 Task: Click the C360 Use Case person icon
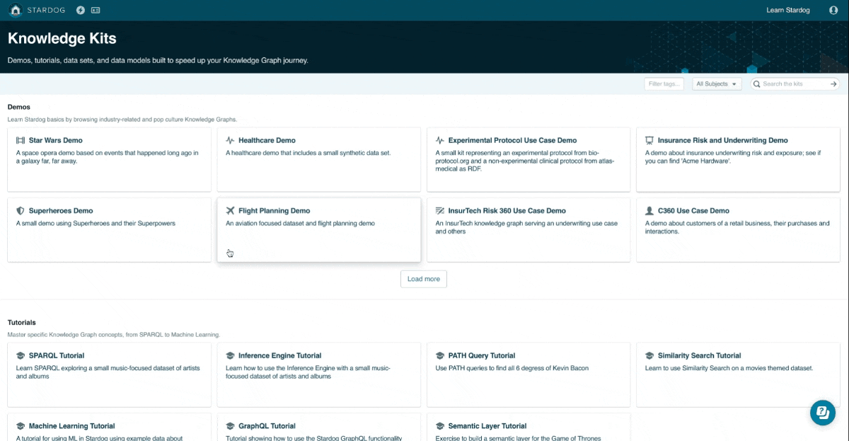click(x=649, y=211)
